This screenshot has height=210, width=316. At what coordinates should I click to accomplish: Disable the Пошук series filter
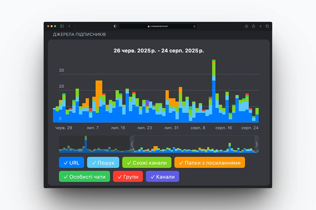(103, 163)
